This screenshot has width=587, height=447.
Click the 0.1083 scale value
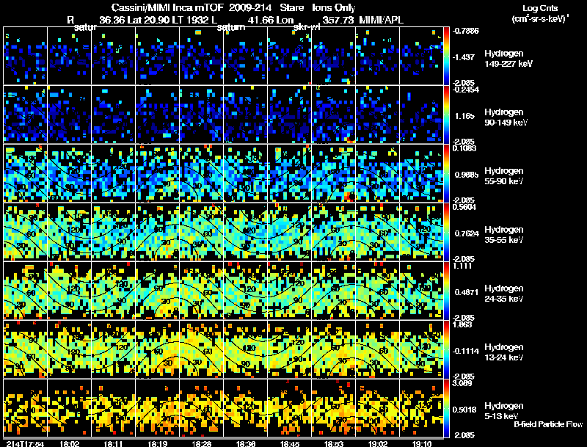464,148
